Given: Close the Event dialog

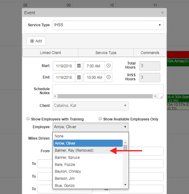Looking at the screenshot, I should [x=162, y=13].
